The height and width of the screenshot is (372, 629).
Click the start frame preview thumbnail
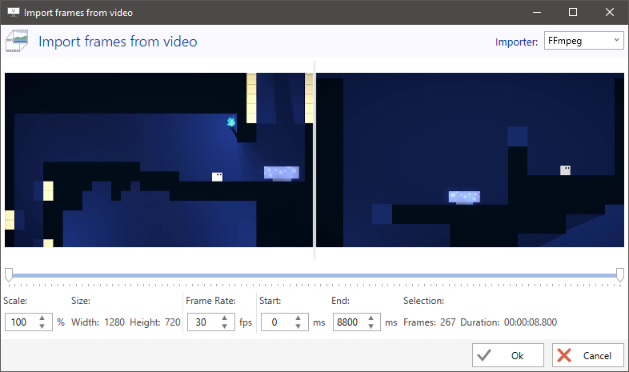click(158, 159)
